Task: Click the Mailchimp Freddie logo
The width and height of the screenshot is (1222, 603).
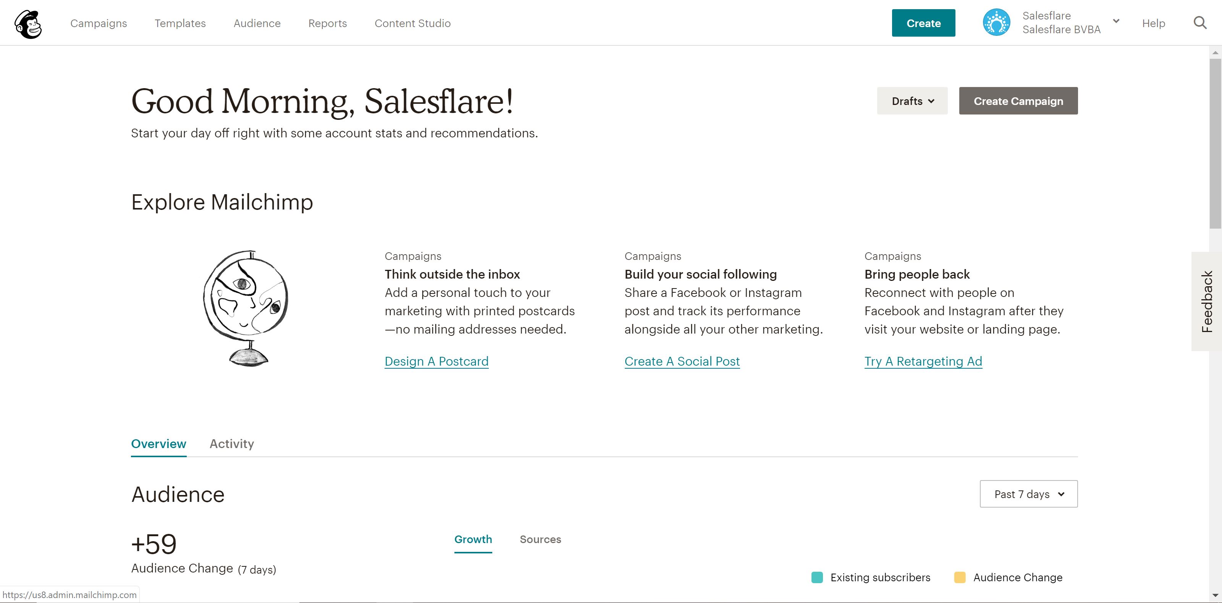Action: [x=29, y=23]
